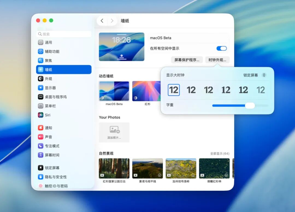Viewport: 295px width, 212px height.
Task: Click the 屏幕保护程序... button
Action: [x=187, y=60]
